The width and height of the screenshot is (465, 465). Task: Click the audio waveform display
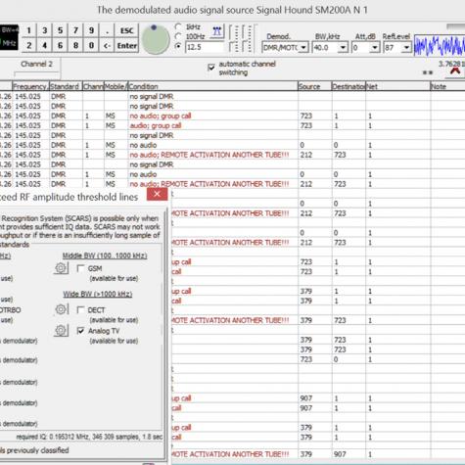[440, 46]
